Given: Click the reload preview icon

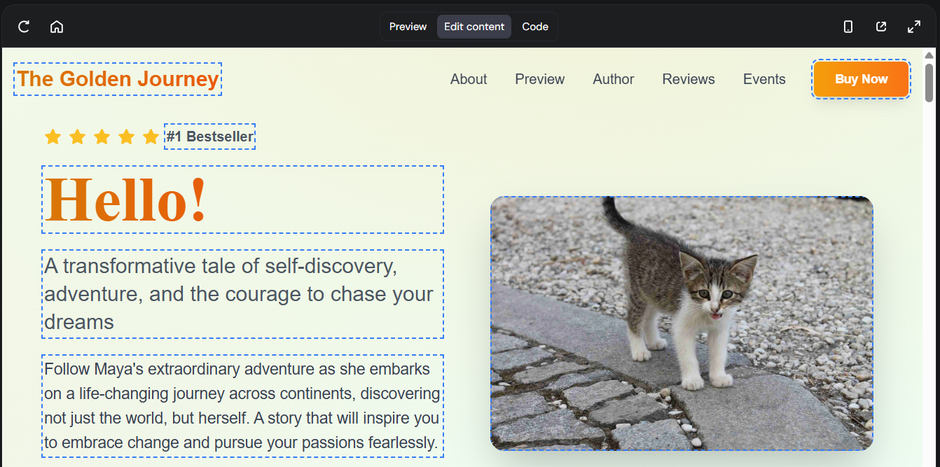Looking at the screenshot, I should click(24, 27).
